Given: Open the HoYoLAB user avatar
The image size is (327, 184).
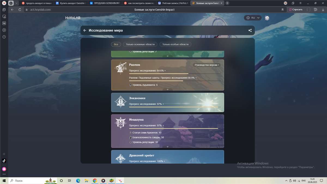Looking at the screenshot, I should click(x=267, y=18).
